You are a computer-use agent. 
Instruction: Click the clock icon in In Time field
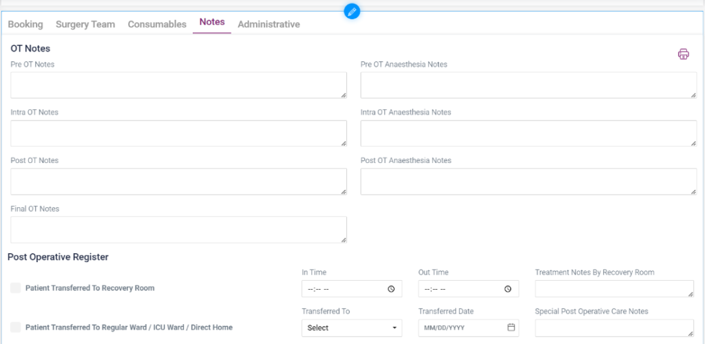click(x=391, y=289)
